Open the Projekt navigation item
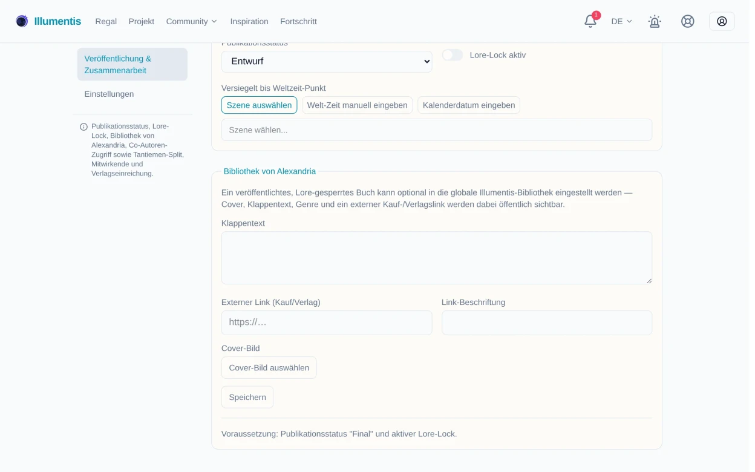This screenshot has height=472, width=755. point(142,22)
